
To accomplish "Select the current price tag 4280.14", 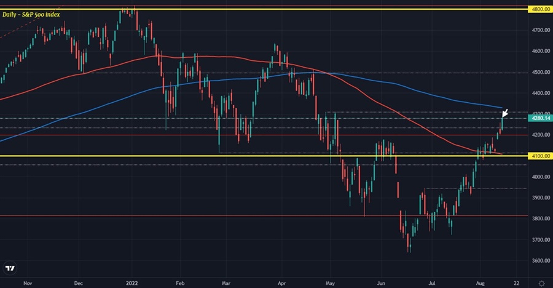I will 540,118.
